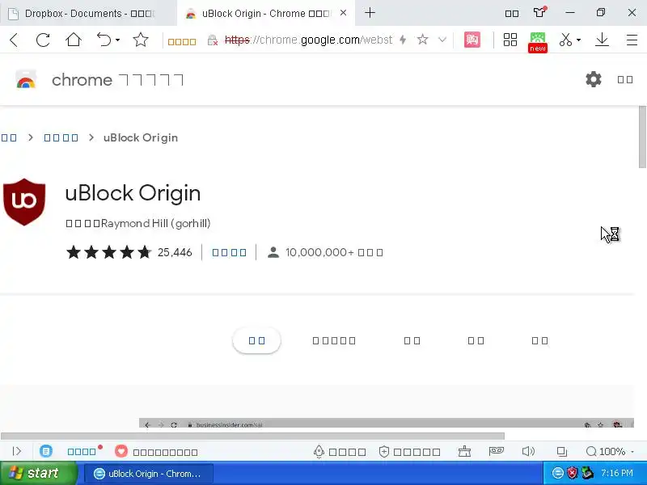The height and width of the screenshot is (485, 647).
Task: Open a new tab with the plus button
Action: [x=370, y=13]
